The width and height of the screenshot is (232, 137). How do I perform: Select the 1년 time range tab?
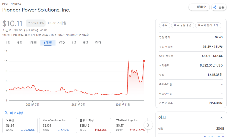(x=74, y=43)
